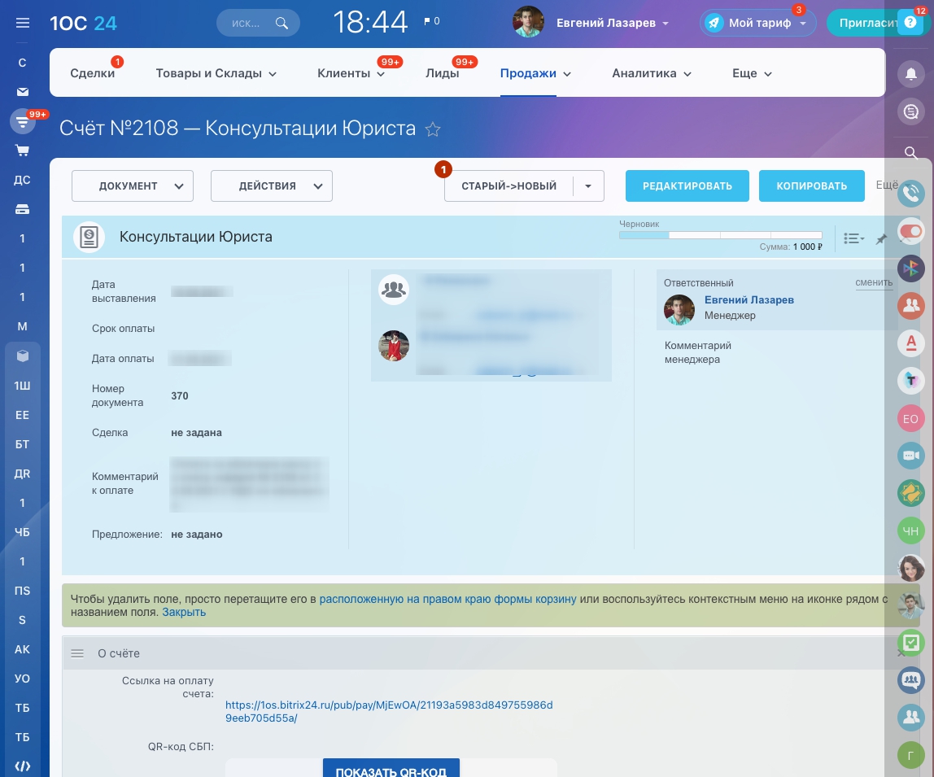
Task: Open the green Г avatar chat
Action: [x=910, y=756]
